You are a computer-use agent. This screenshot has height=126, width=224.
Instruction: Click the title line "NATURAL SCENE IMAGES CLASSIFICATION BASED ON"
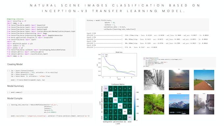(115, 5)
